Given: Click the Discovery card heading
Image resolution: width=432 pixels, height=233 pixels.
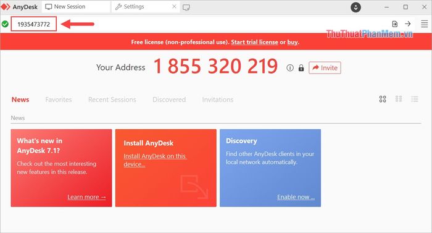Looking at the screenshot, I should tap(241, 141).
